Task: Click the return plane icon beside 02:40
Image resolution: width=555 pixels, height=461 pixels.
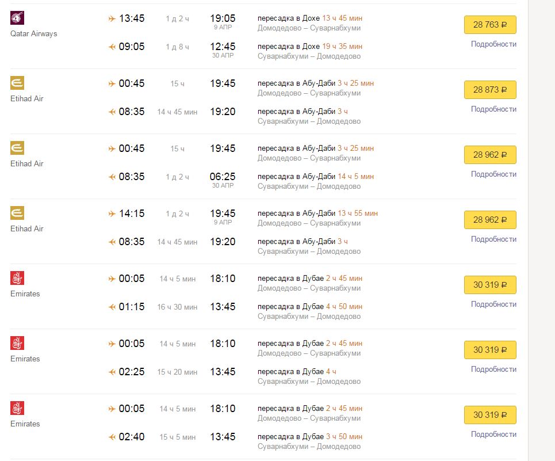Action: (112, 437)
